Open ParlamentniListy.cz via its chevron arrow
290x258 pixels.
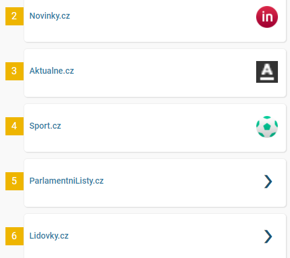[268, 181]
